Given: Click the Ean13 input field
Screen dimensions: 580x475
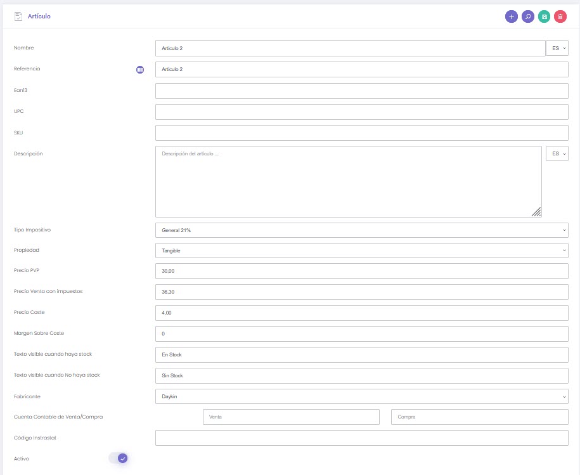Looking at the screenshot, I should tap(361, 91).
